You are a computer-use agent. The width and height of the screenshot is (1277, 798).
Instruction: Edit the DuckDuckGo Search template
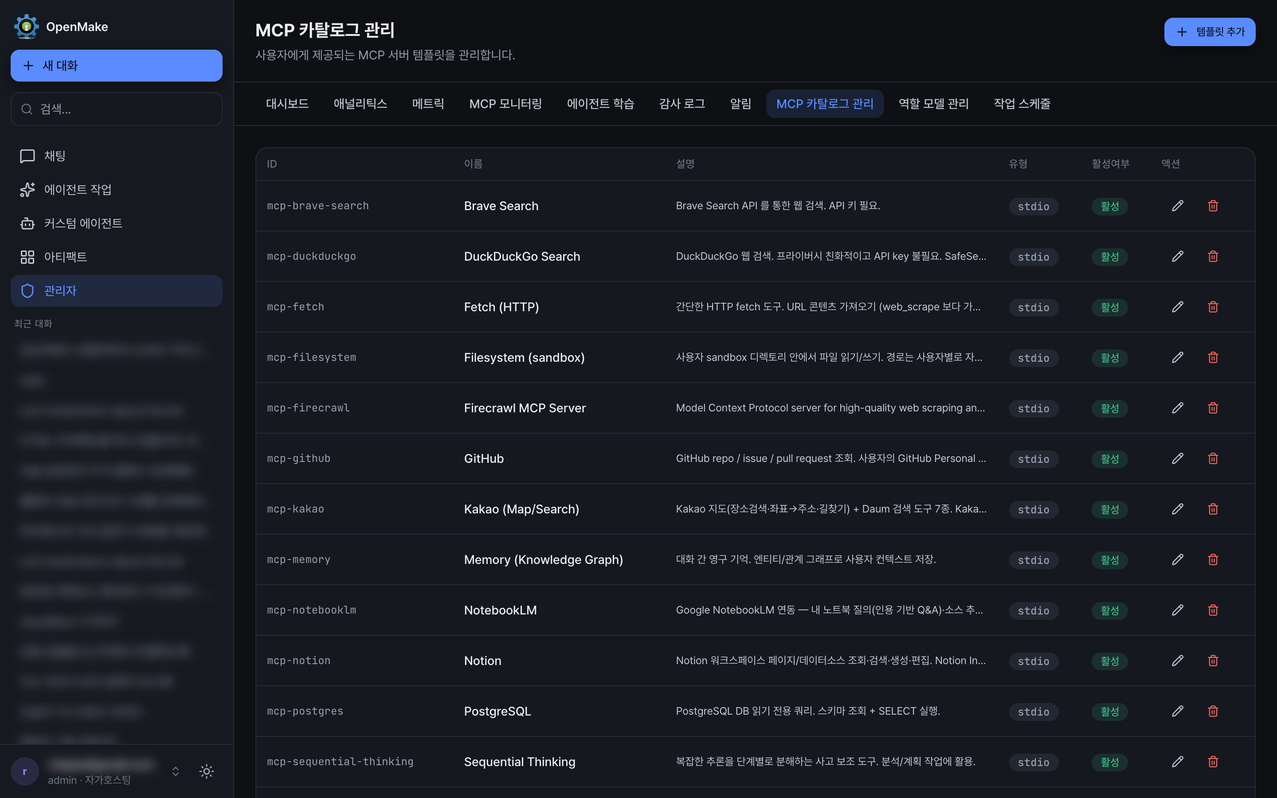coord(1177,257)
